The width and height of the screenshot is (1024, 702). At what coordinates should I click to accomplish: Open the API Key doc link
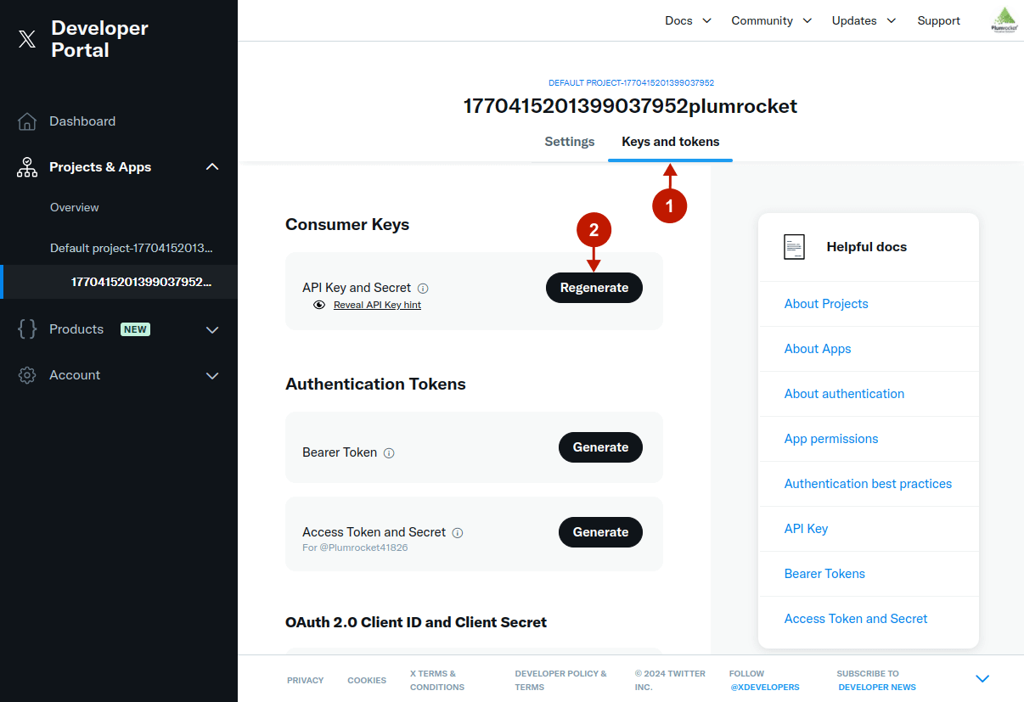point(806,529)
